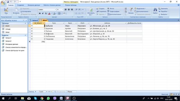Select Исходные данные query

(x=12, y=44)
